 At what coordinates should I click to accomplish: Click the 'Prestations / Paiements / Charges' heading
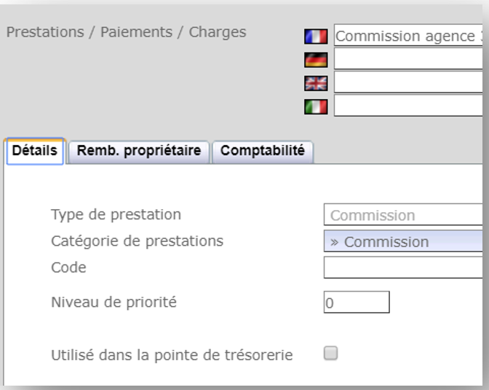point(126,33)
